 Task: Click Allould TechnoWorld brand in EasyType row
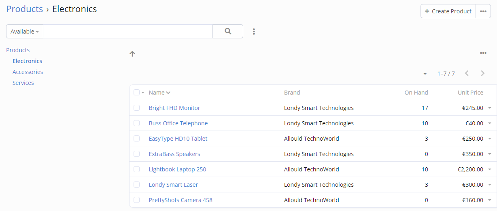coord(312,139)
